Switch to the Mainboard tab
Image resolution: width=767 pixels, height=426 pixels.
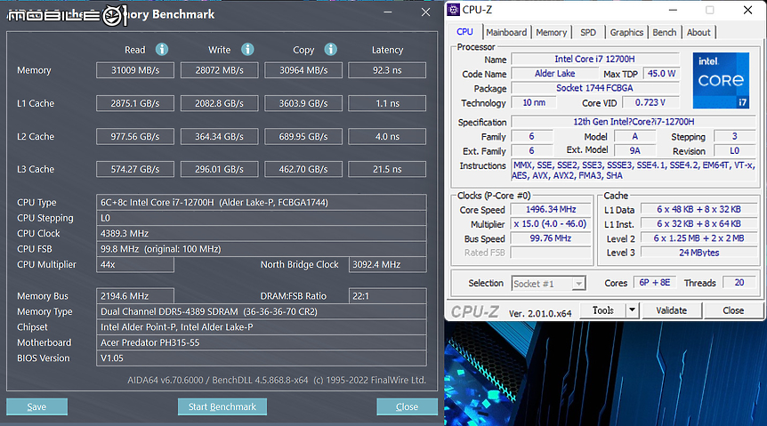coord(506,32)
